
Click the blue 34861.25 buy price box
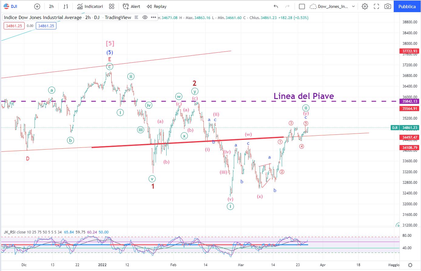(46, 26)
